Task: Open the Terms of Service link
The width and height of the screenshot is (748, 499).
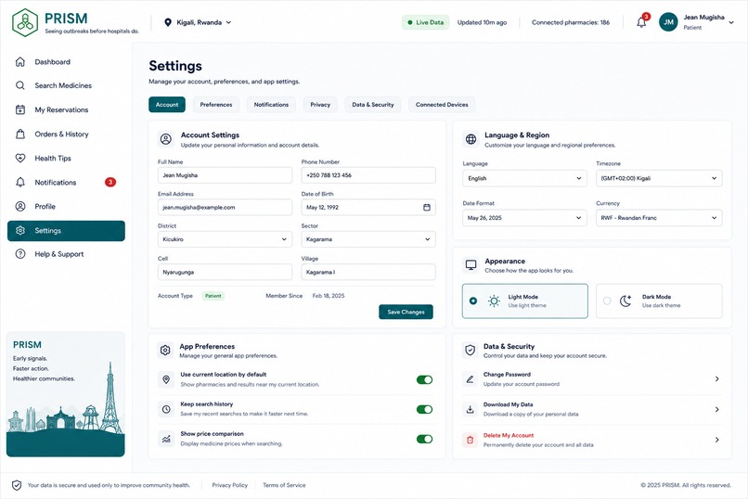Action: pos(284,485)
